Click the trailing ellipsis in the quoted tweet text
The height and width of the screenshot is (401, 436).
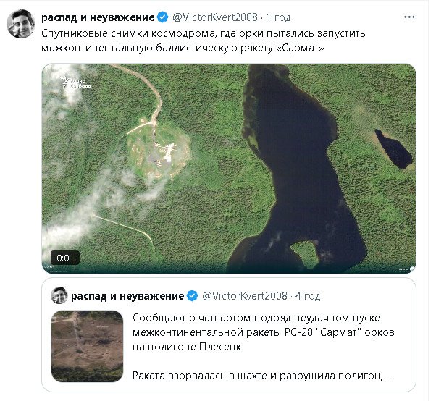click(391, 376)
